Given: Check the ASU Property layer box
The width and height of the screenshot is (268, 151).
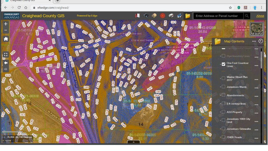Looking at the screenshot, I should tap(224, 112).
